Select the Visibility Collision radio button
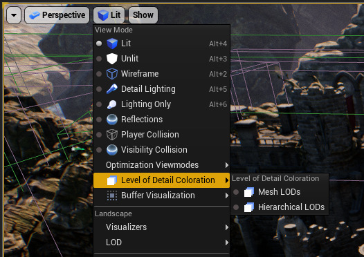364x257 pixels. click(x=99, y=150)
